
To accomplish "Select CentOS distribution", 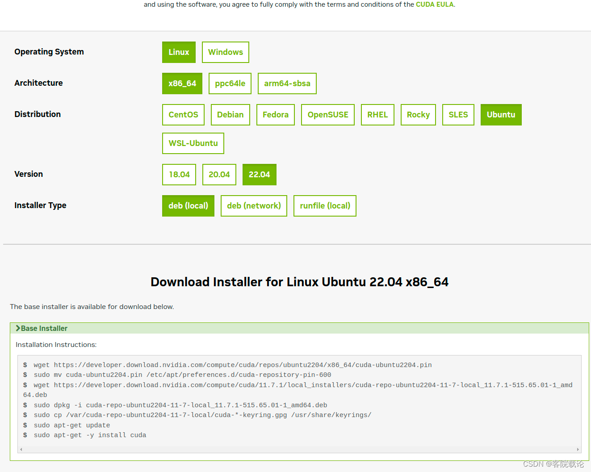I will pyautogui.click(x=183, y=115).
